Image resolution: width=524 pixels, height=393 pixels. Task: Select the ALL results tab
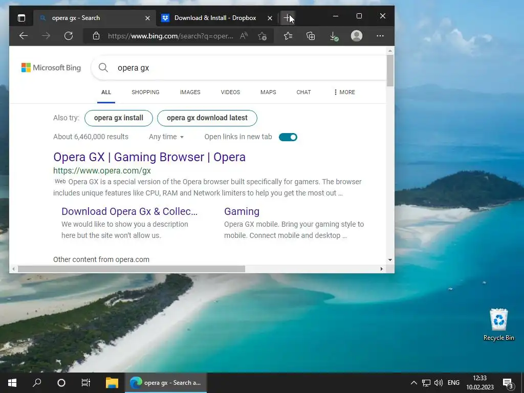pos(106,92)
